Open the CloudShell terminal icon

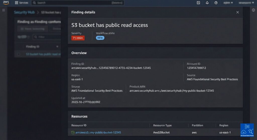(x=198, y=3)
